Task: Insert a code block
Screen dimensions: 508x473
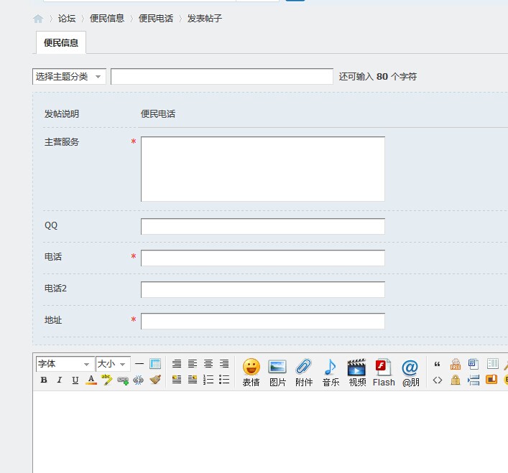Action: click(438, 380)
